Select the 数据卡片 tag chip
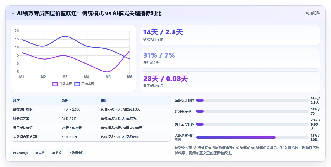Screen dimensions: 331x167 click(x=77, y=153)
